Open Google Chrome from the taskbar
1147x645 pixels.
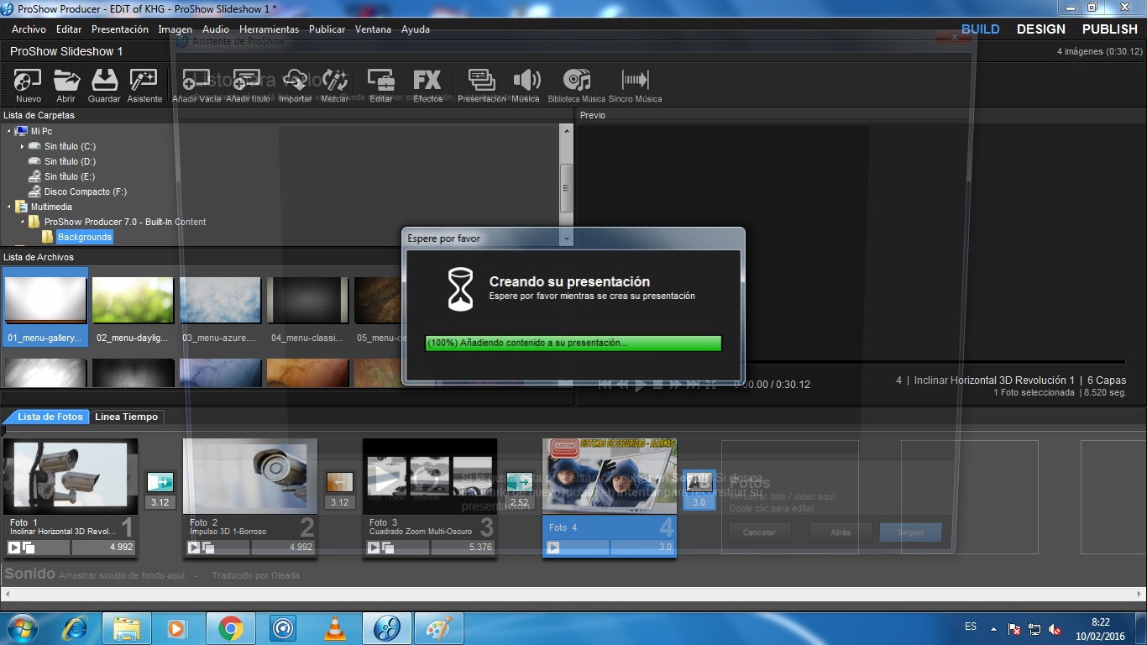tap(231, 627)
